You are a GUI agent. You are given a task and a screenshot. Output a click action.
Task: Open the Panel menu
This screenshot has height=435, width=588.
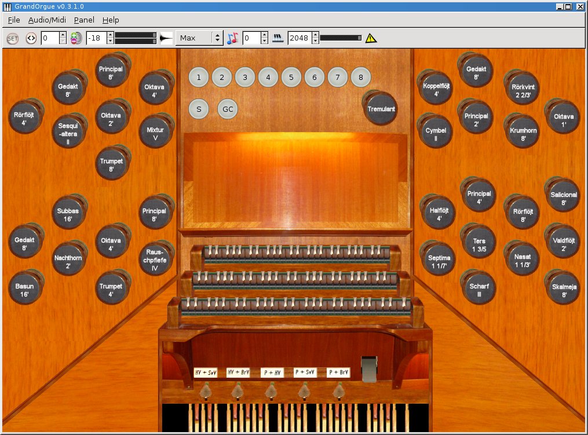84,20
